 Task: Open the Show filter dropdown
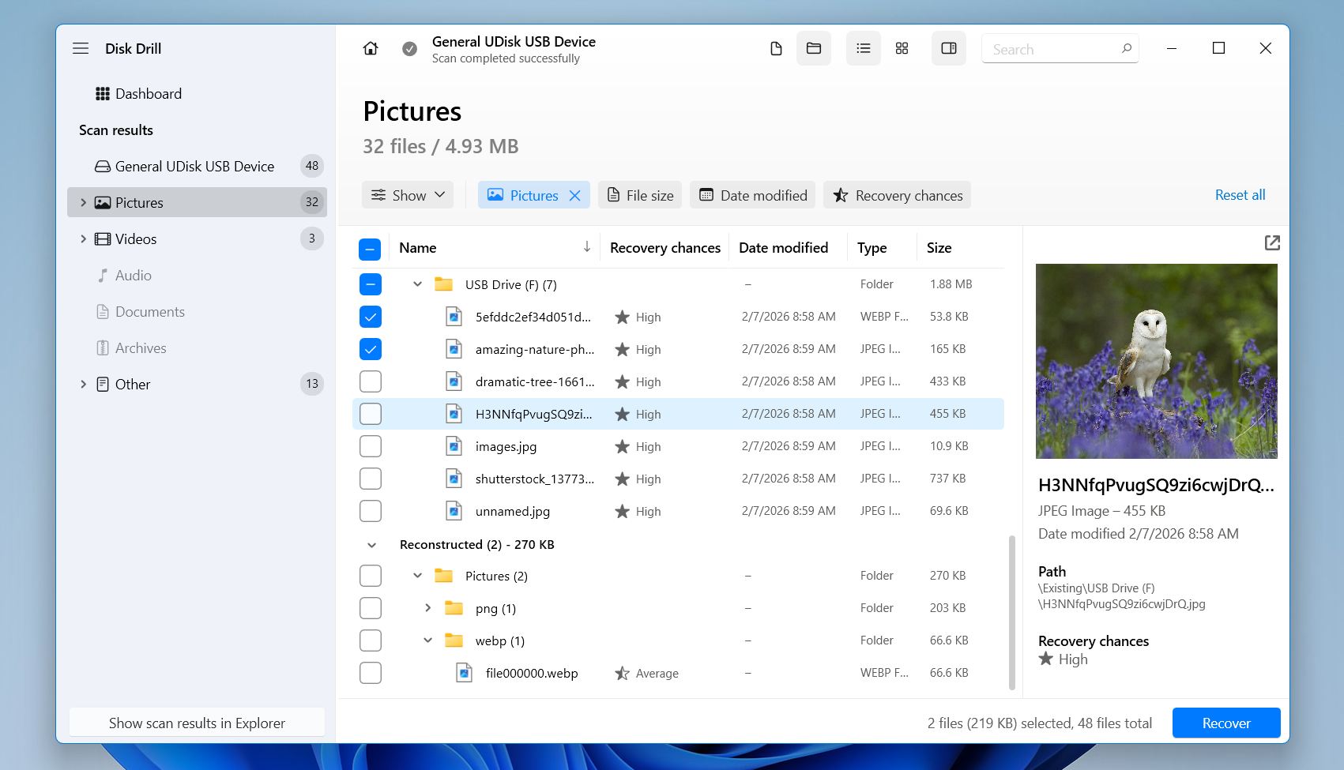click(x=407, y=194)
